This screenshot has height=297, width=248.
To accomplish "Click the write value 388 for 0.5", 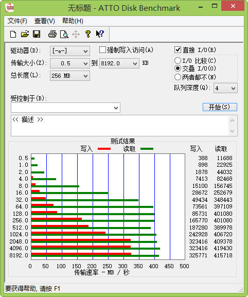I will [203, 158].
